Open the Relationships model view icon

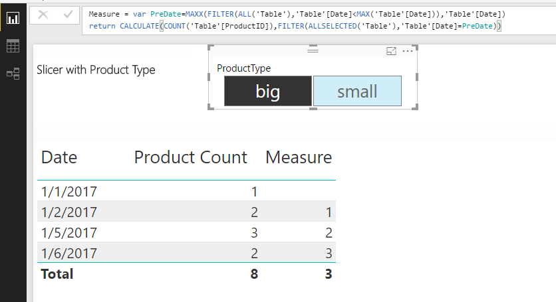(x=13, y=74)
